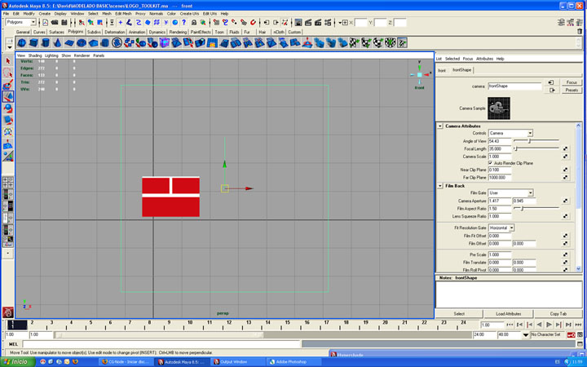Click the Load Attributes button

(508, 314)
